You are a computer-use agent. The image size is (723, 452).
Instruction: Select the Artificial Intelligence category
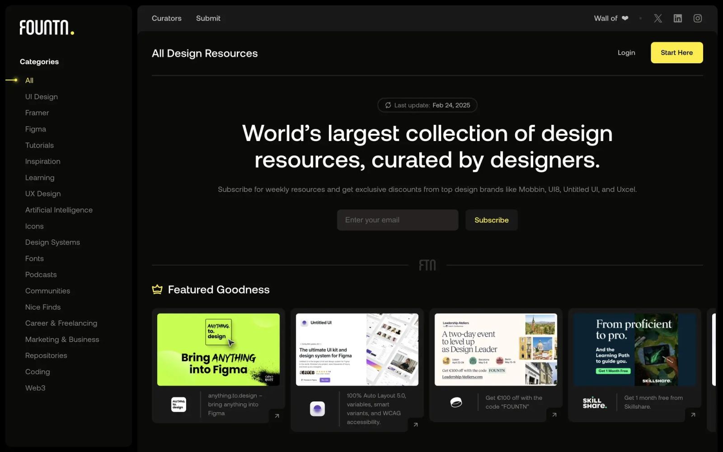click(59, 210)
